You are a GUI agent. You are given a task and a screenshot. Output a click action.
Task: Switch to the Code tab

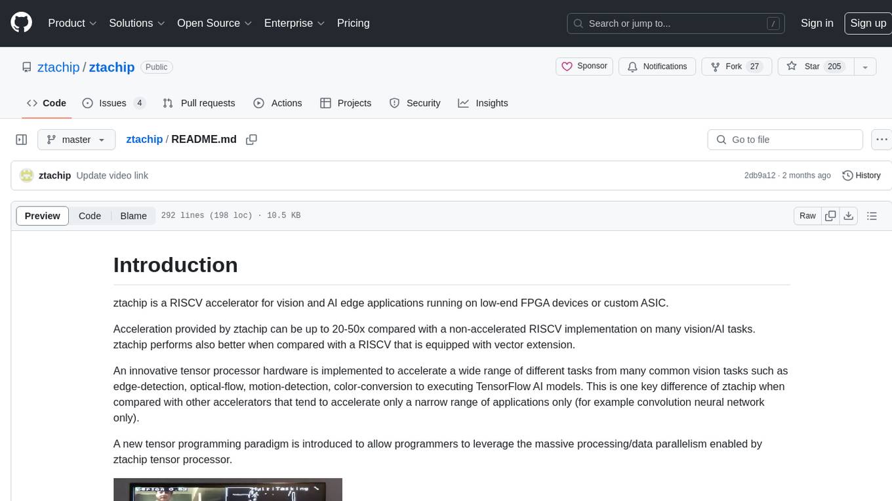tap(46, 103)
